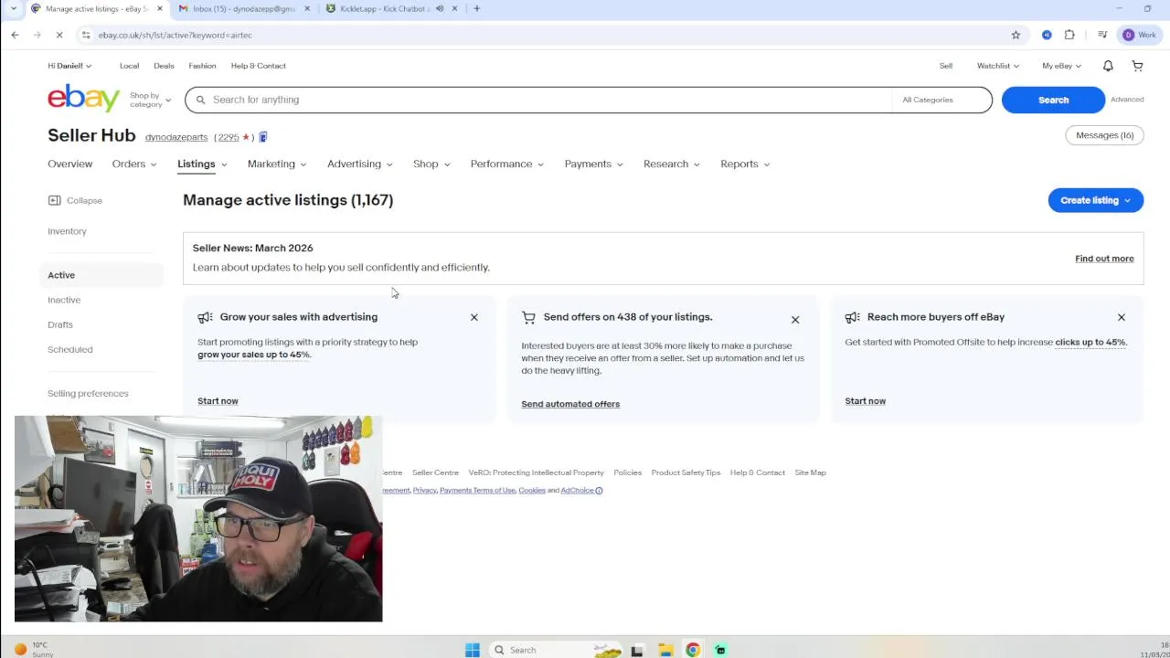Click the megaphone icon on Grow your sales card
The image size is (1170, 658).
point(205,317)
